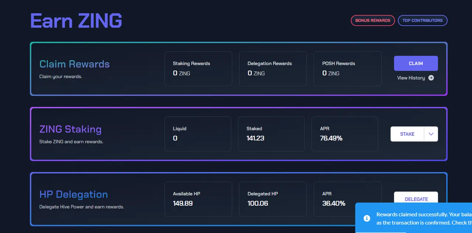Expand the dropdown arrow next to STAKE
472x233 pixels.
pos(431,134)
